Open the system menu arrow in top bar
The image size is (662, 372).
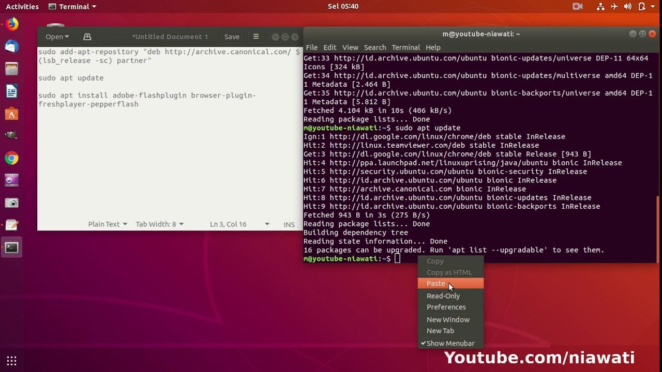654,6
